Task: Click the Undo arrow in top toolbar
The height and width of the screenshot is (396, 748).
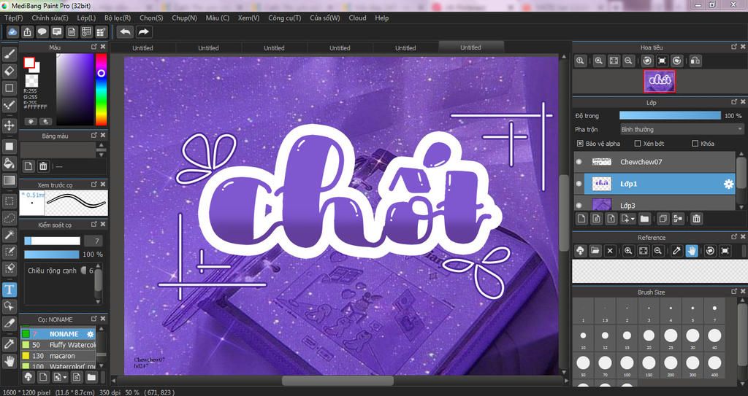Action: [x=126, y=32]
